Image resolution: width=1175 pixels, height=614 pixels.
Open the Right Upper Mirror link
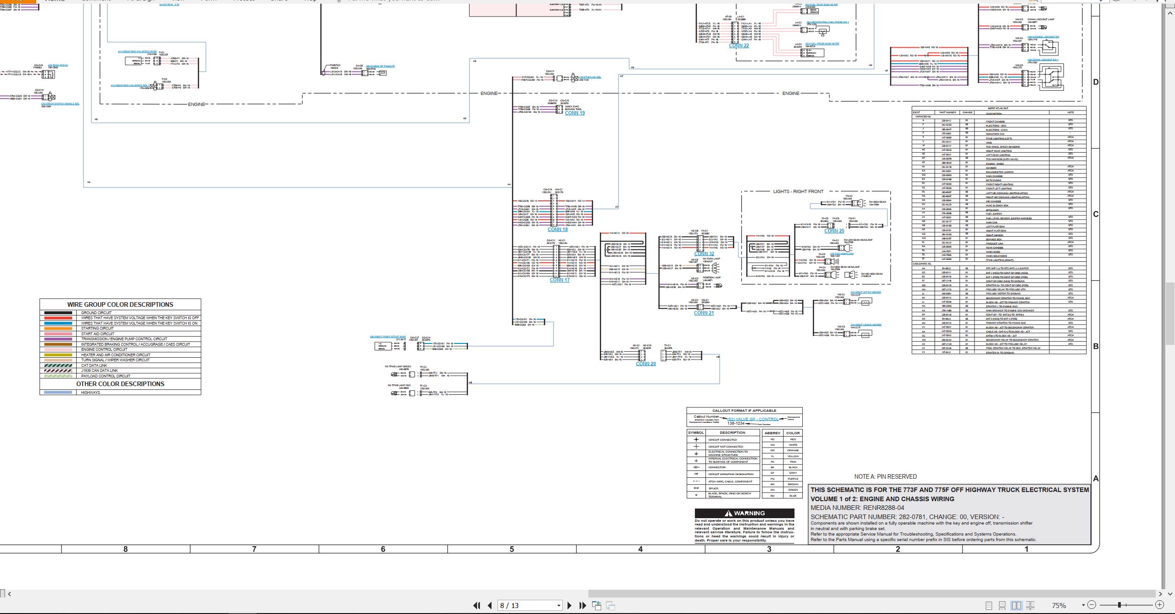[866, 292]
